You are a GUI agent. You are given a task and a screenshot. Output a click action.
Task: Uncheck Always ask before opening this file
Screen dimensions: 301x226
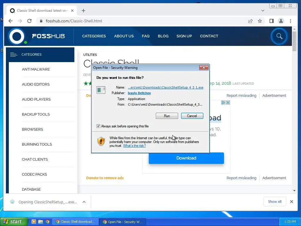(98, 126)
